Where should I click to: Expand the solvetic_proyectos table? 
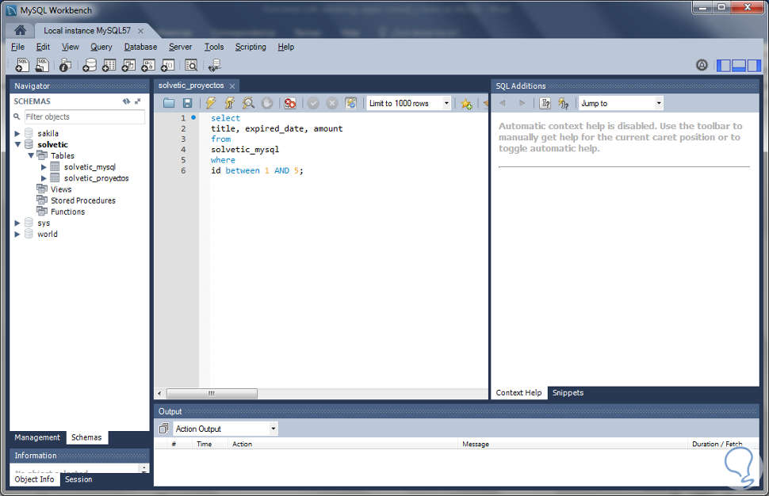[x=44, y=178]
